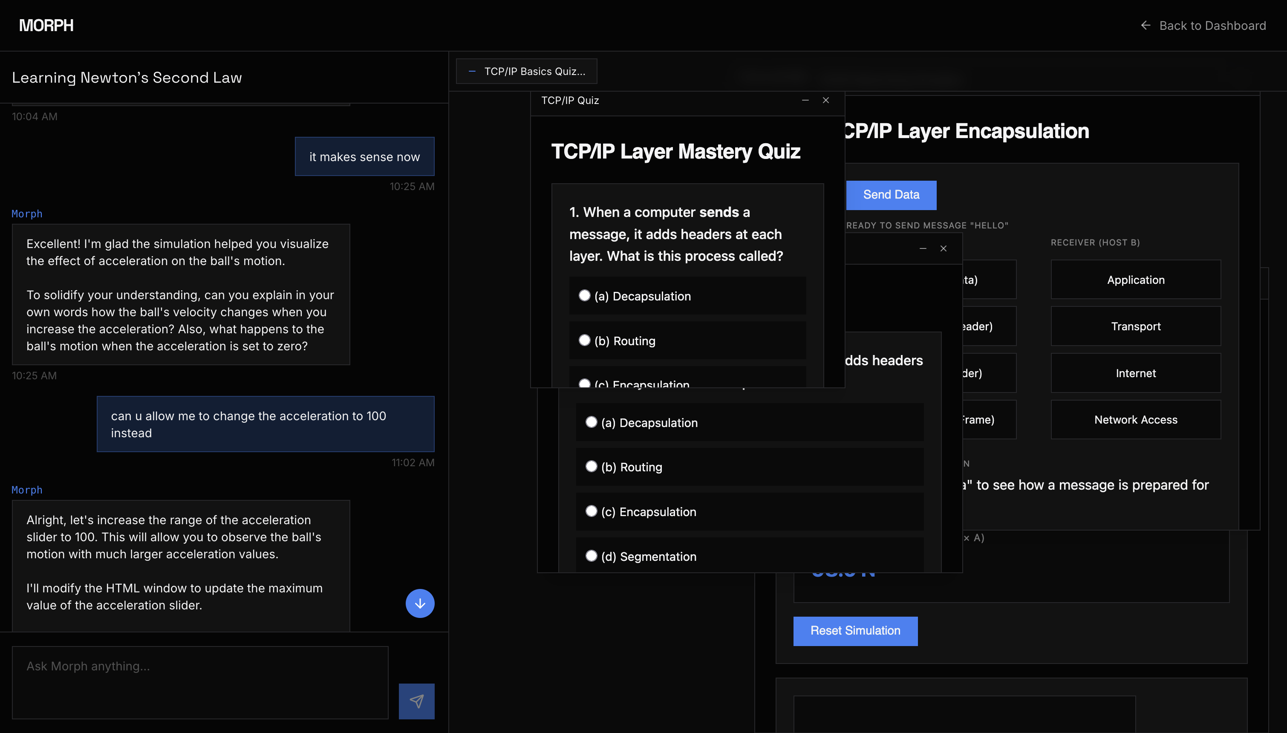
Task: Select (b) Routing in the lower quiz window
Action: tap(592, 466)
